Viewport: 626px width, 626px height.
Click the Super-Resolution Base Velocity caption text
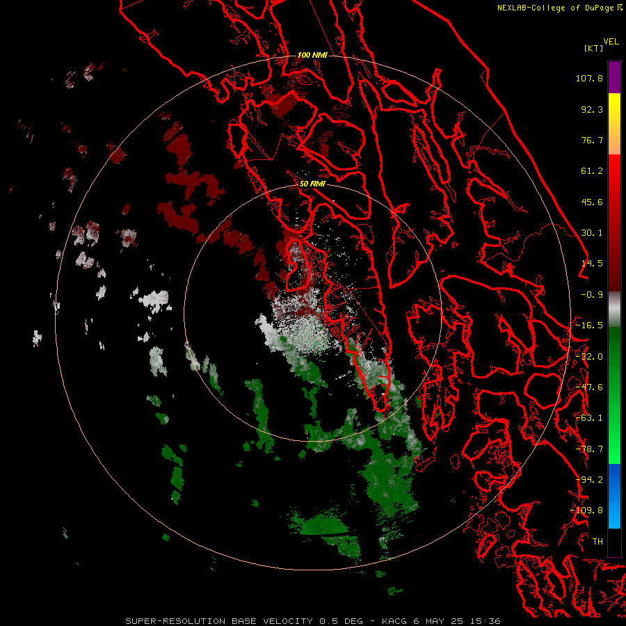[312, 621]
